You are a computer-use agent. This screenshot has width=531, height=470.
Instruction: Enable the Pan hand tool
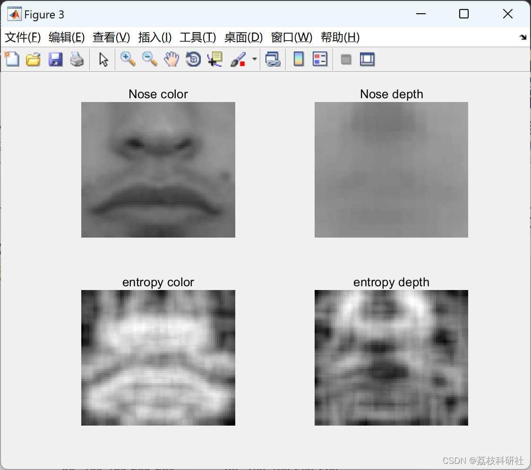171,59
